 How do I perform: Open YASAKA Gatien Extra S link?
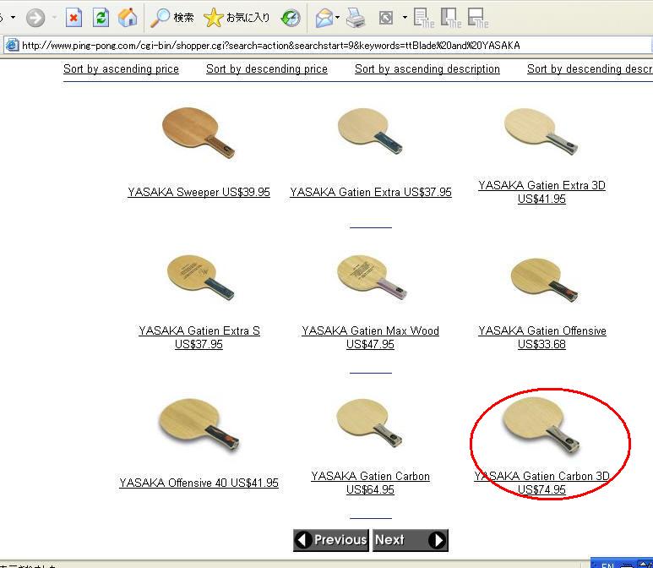[199, 337]
